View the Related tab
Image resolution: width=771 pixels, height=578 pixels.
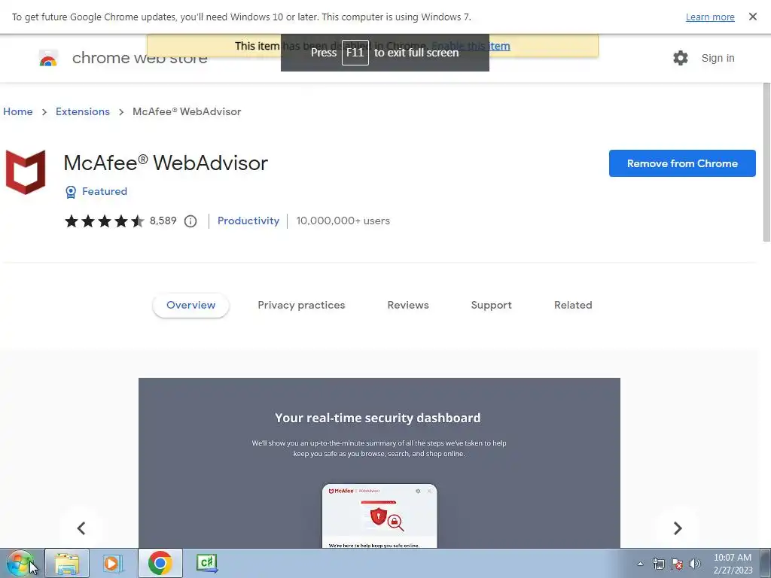click(573, 306)
